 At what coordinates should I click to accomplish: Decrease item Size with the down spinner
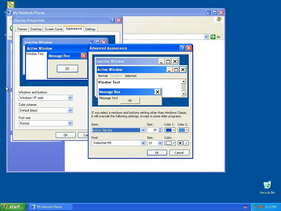(160, 131)
